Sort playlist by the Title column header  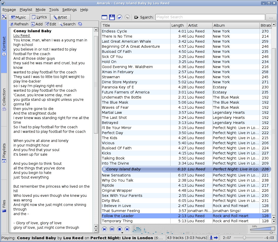pos(136,25)
